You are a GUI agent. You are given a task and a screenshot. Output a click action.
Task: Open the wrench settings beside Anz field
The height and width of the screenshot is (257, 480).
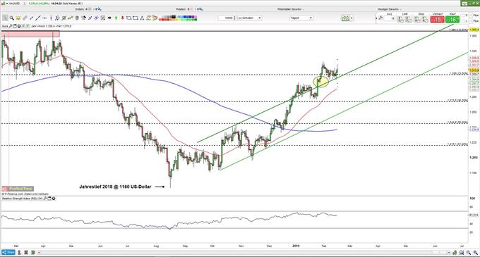(380, 18)
